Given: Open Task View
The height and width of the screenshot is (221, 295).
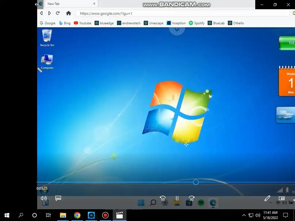Looking at the screenshot, I should pos(48,215).
